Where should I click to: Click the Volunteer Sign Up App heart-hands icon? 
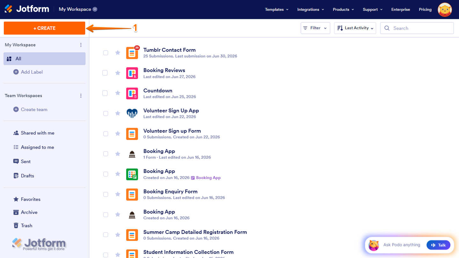(x=132, y=113)
